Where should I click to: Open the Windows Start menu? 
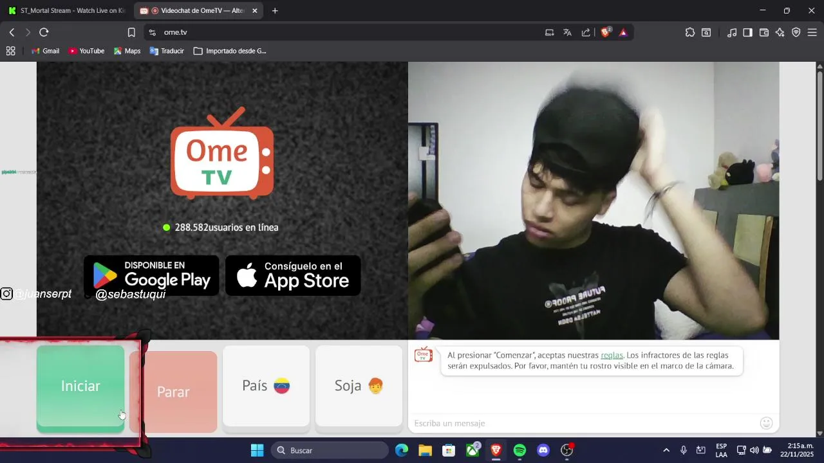click(x=257, y=450)
